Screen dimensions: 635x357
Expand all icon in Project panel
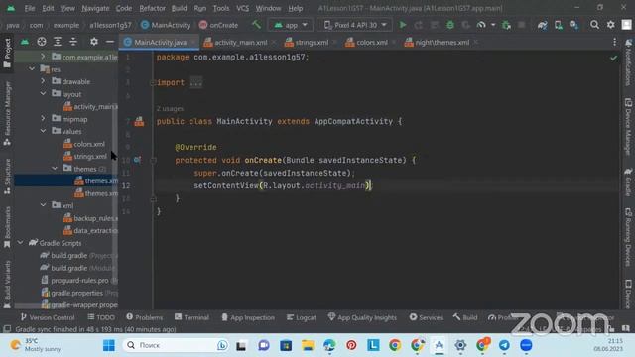coord(58,42)
